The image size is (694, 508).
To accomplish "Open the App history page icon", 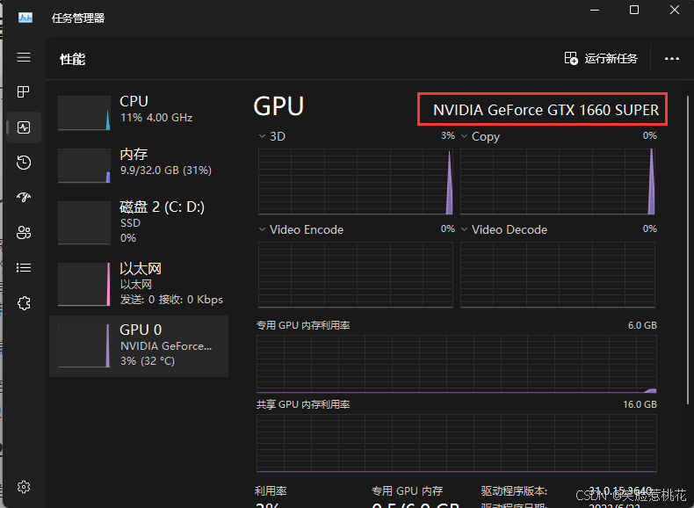I will coord(24,163).
